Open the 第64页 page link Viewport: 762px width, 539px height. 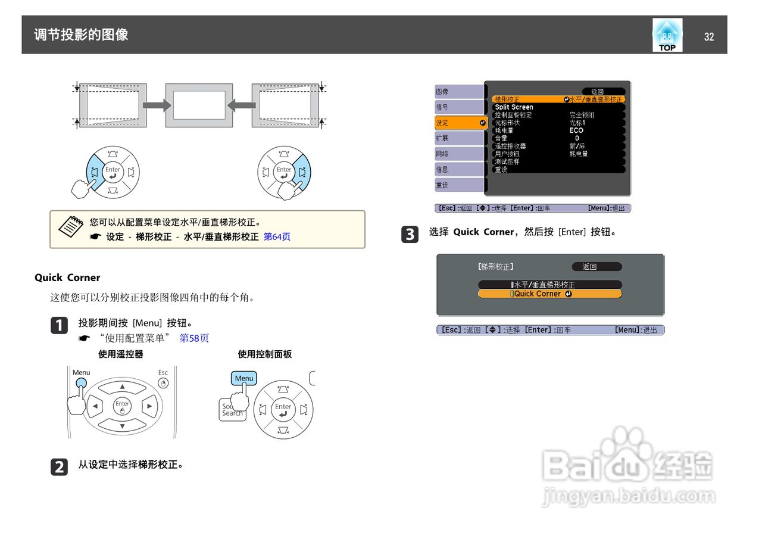pyautogui.click(x=277, y=236)
